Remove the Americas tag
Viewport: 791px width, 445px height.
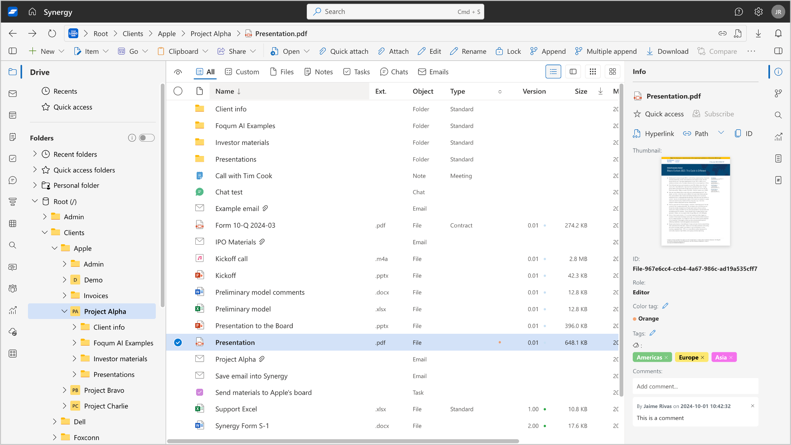tap(666, 358)
